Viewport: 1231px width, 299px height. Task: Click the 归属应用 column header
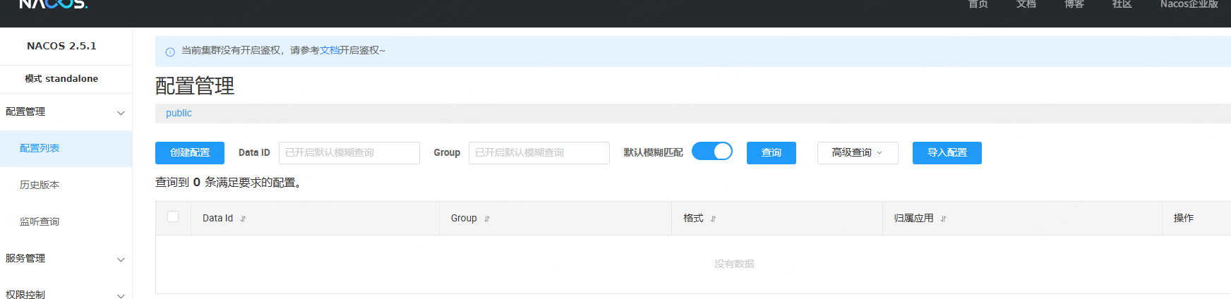coord(1022,219)
